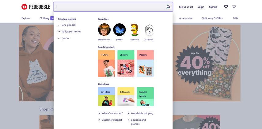The image size is (262, 129).
Task: Open the shopping cart icon
Action: tap(234, 7)
